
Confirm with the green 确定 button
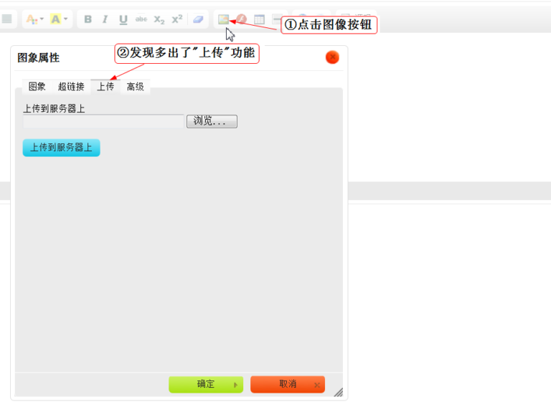[x=206, y=385]
